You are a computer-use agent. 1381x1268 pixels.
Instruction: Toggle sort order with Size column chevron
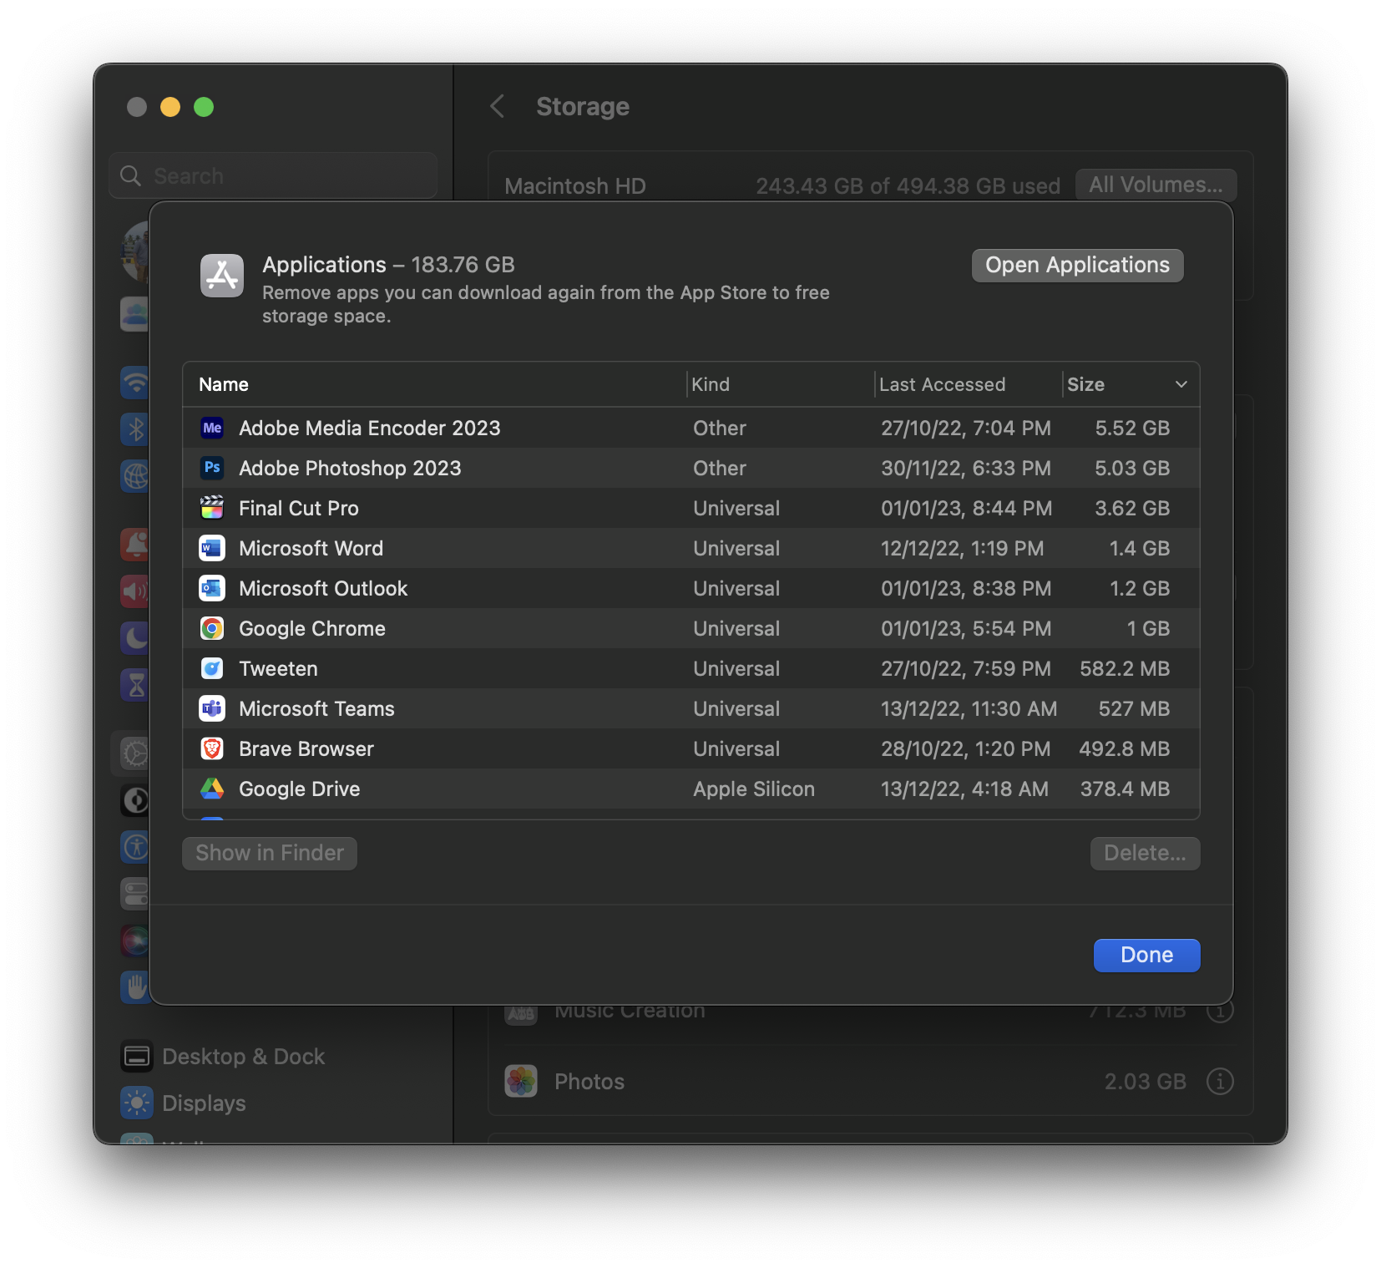[1181, 384]
